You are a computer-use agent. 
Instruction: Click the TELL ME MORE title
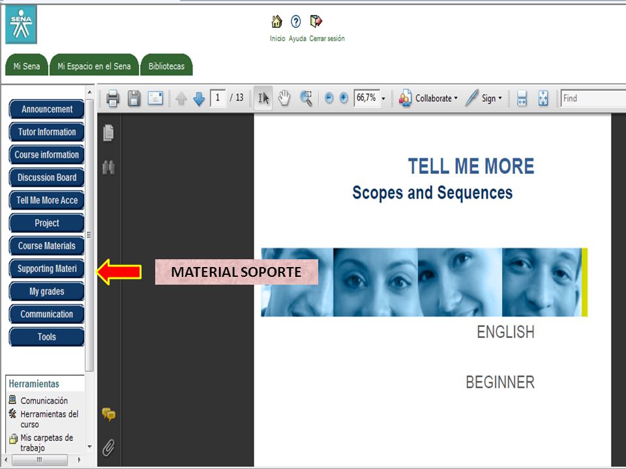[471, 166]
